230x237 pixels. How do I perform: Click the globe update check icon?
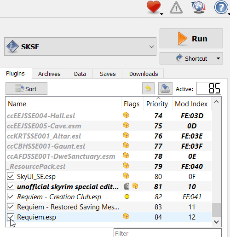point(199,7)
